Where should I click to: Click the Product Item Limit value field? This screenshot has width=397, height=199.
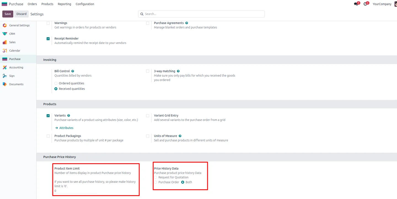click(76, 191)
